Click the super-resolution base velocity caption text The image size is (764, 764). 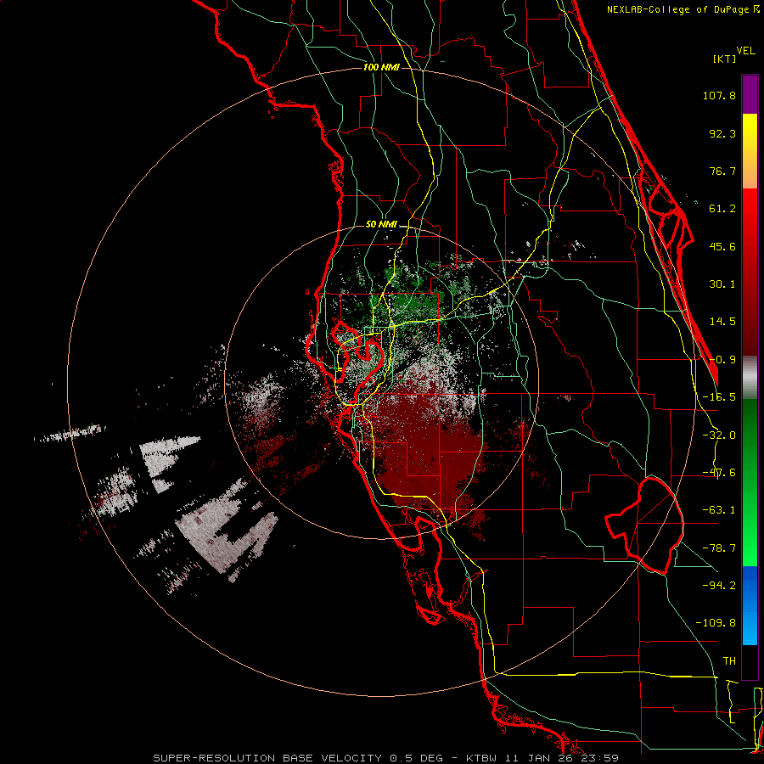point(386,758)
